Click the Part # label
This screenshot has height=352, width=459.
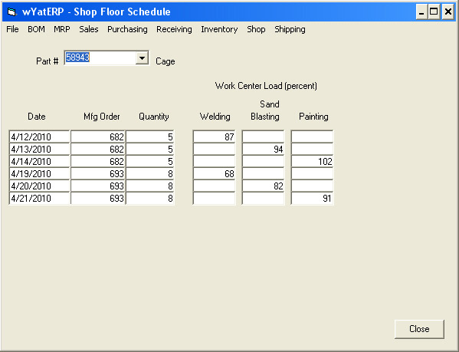(x=48, y=61)
